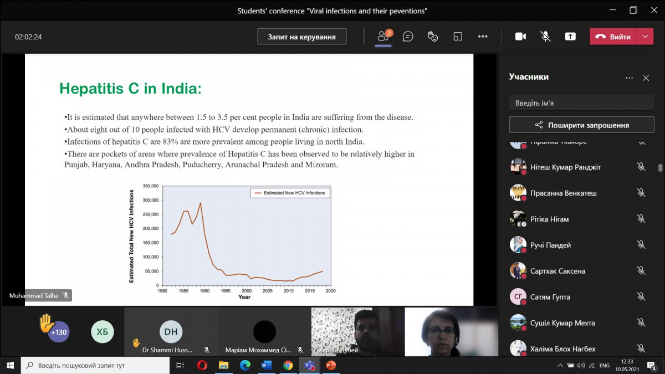
Task: Click the Запит на керування button
Action: 302,37
